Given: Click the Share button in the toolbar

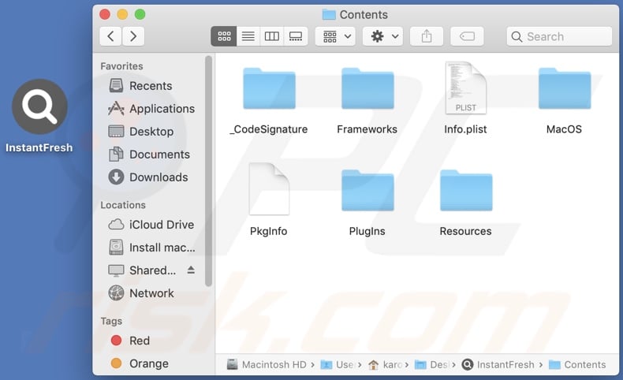Looking at the screenshot, I should pyautogui.click(x=427, y=36).
